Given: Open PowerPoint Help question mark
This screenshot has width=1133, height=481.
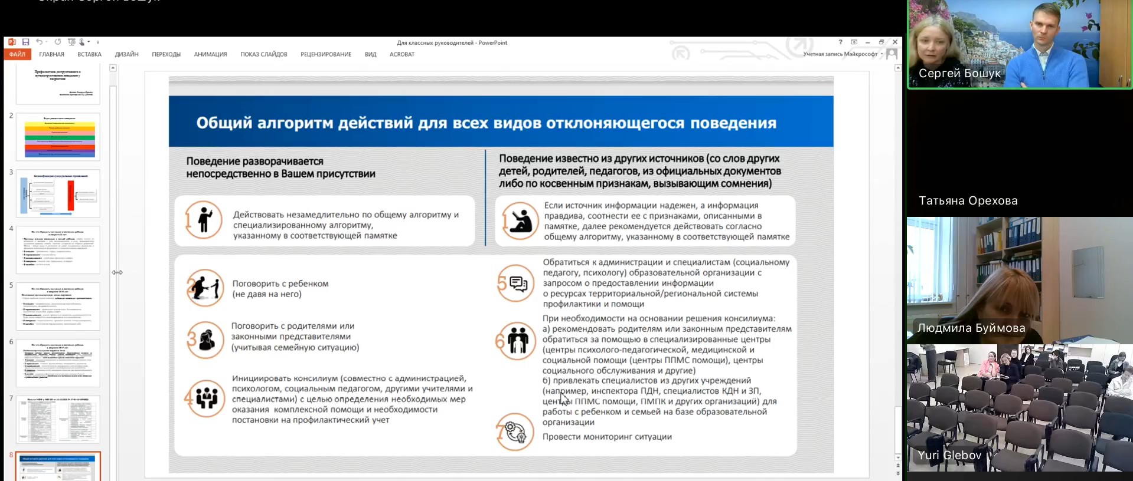Looking at the screenshot, I should (x=840, y=42).
